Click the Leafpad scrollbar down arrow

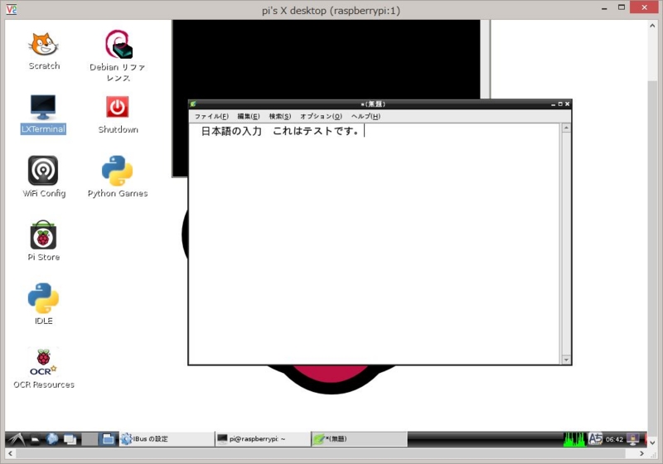coord(566,360)
